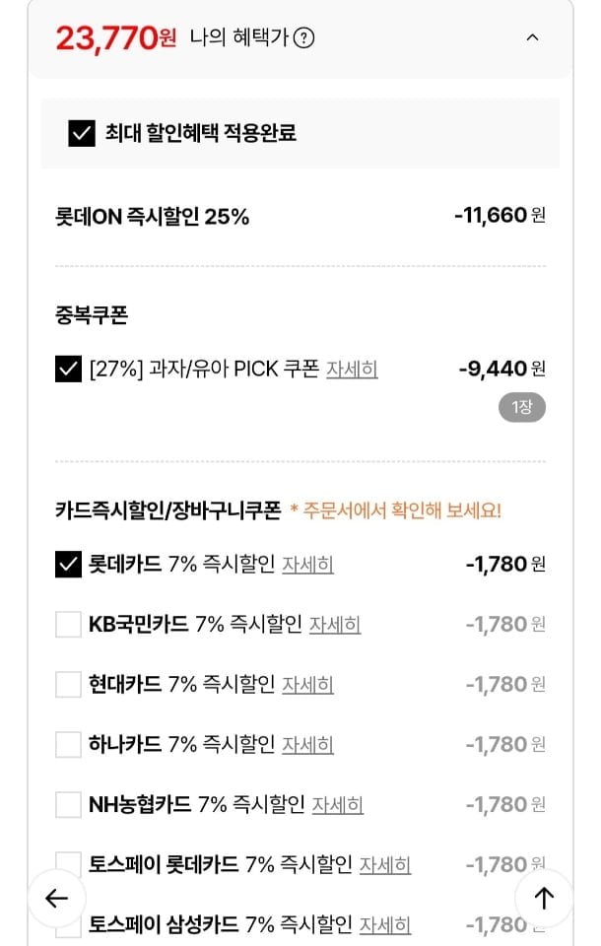601x946 pixels.
Task: Open 자세히 link for 과자/유아 PICK 쿠폰
Action: click(x=352, y=370)
